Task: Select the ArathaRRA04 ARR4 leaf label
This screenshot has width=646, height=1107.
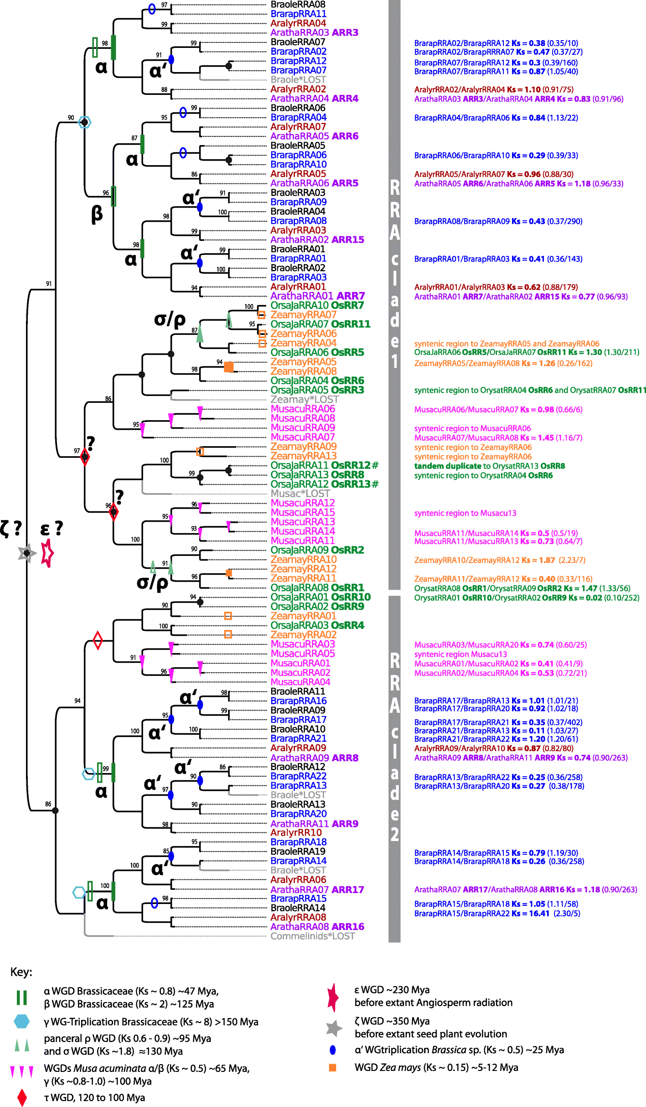Action: coord(314,99)
